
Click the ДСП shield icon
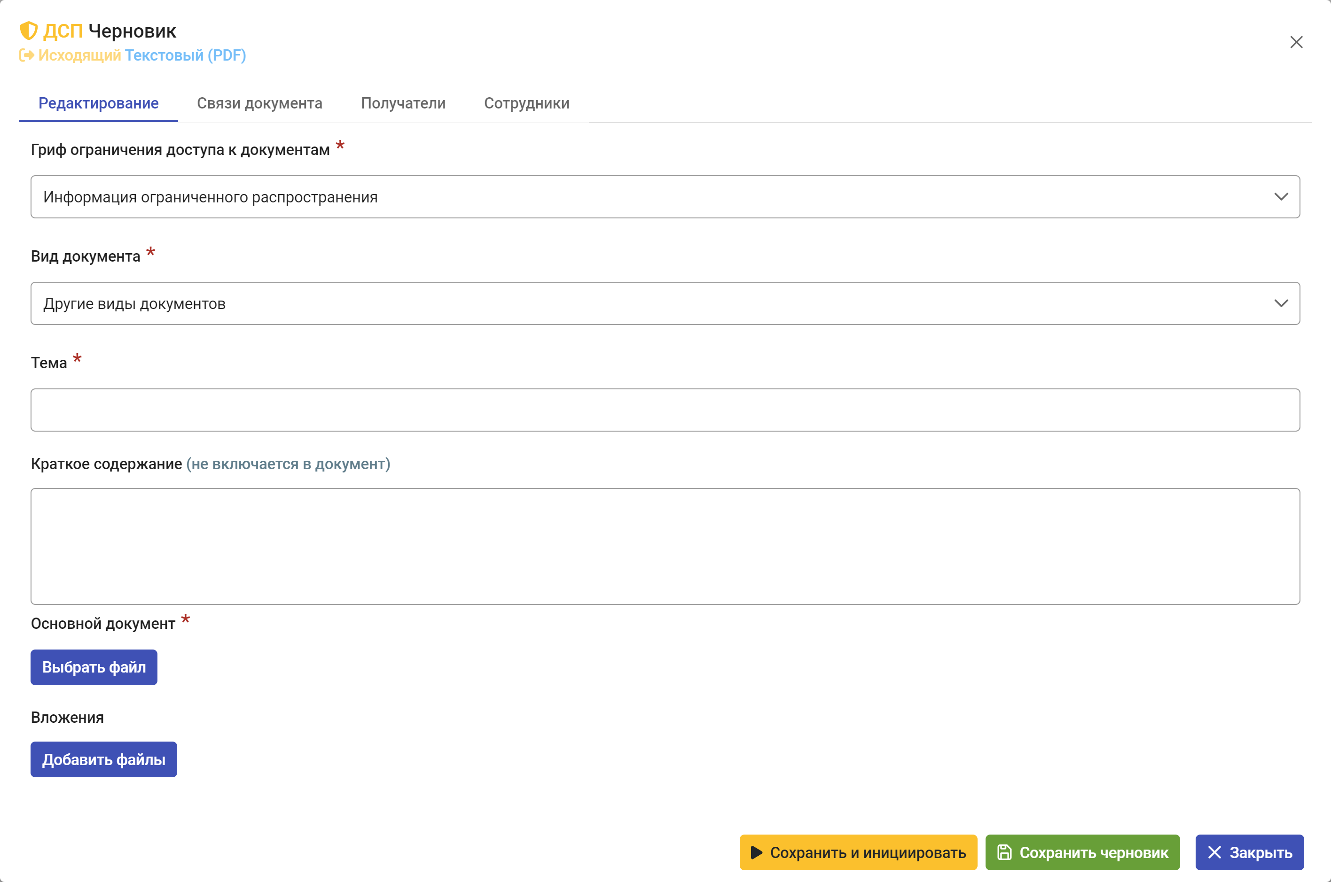point(28,31)
